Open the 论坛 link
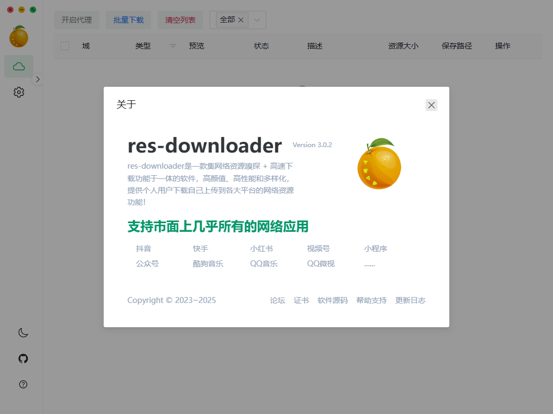553x414 pixels. pos(278,300)
